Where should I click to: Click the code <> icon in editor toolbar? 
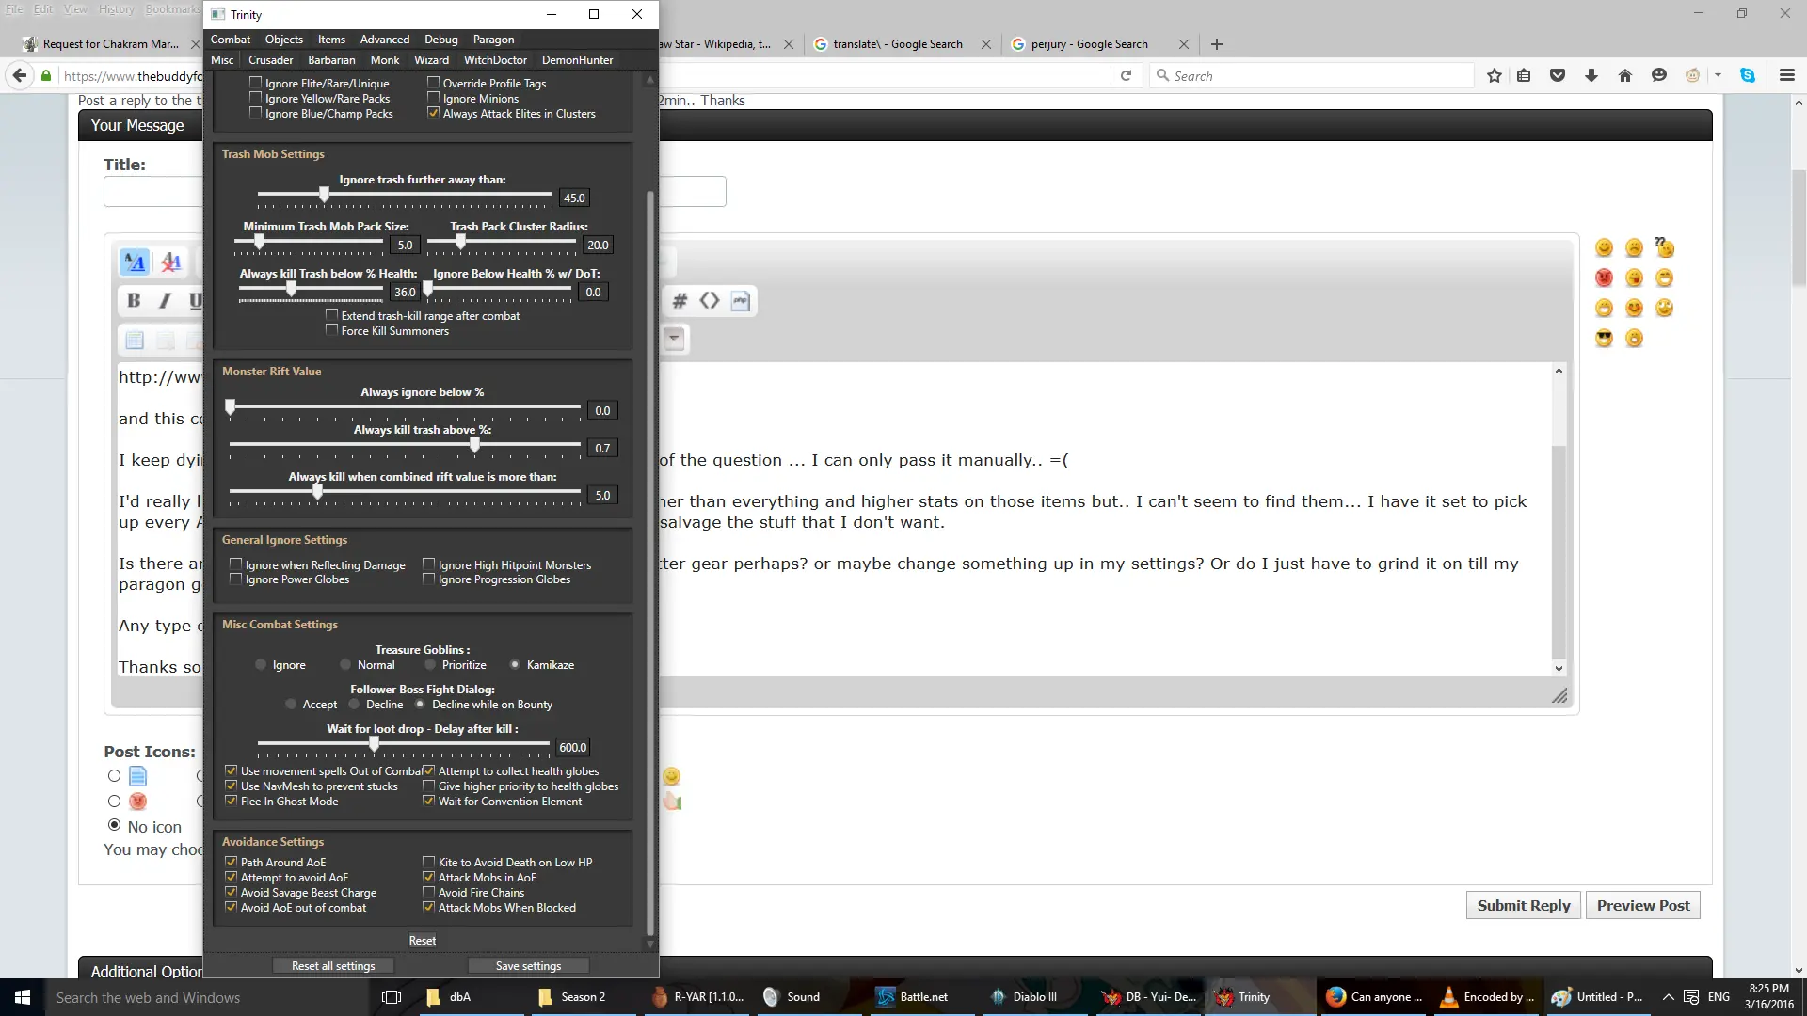click(x=710, y=301)
